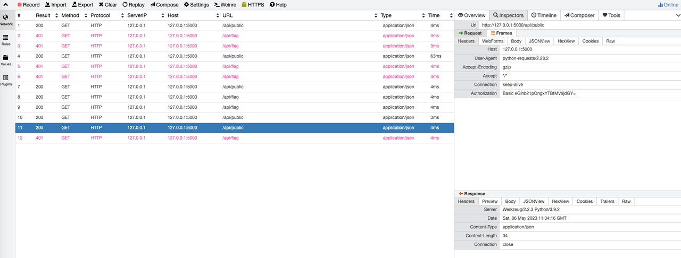Click the Online status link
This screenshot has height=258, width=681.
pyautogui.click(x=668, y=5)
